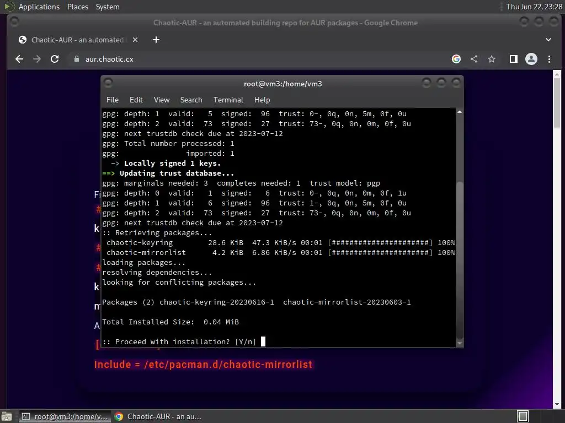Minimize the terminal window
Image resolution: width=565 pixels, height=423 pixels.
pos(427,83)
